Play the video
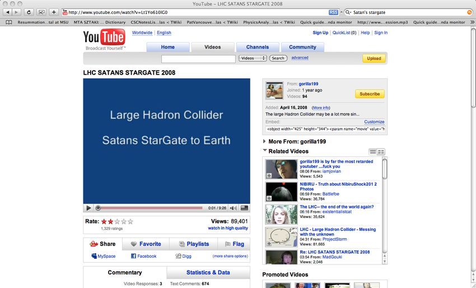The height and width of the screenshot is (288, 476). click(x=88, y=208)
